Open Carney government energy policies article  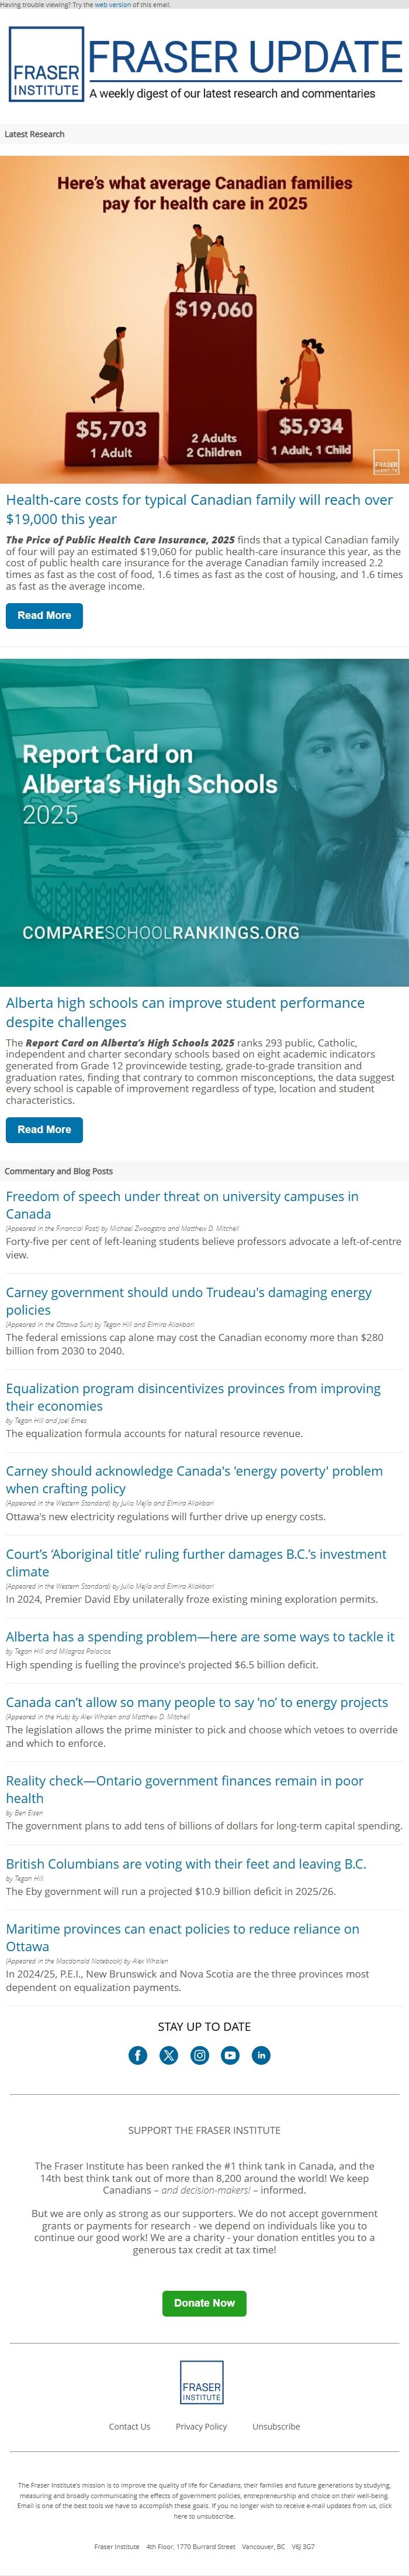click(x=189, y=1301)
